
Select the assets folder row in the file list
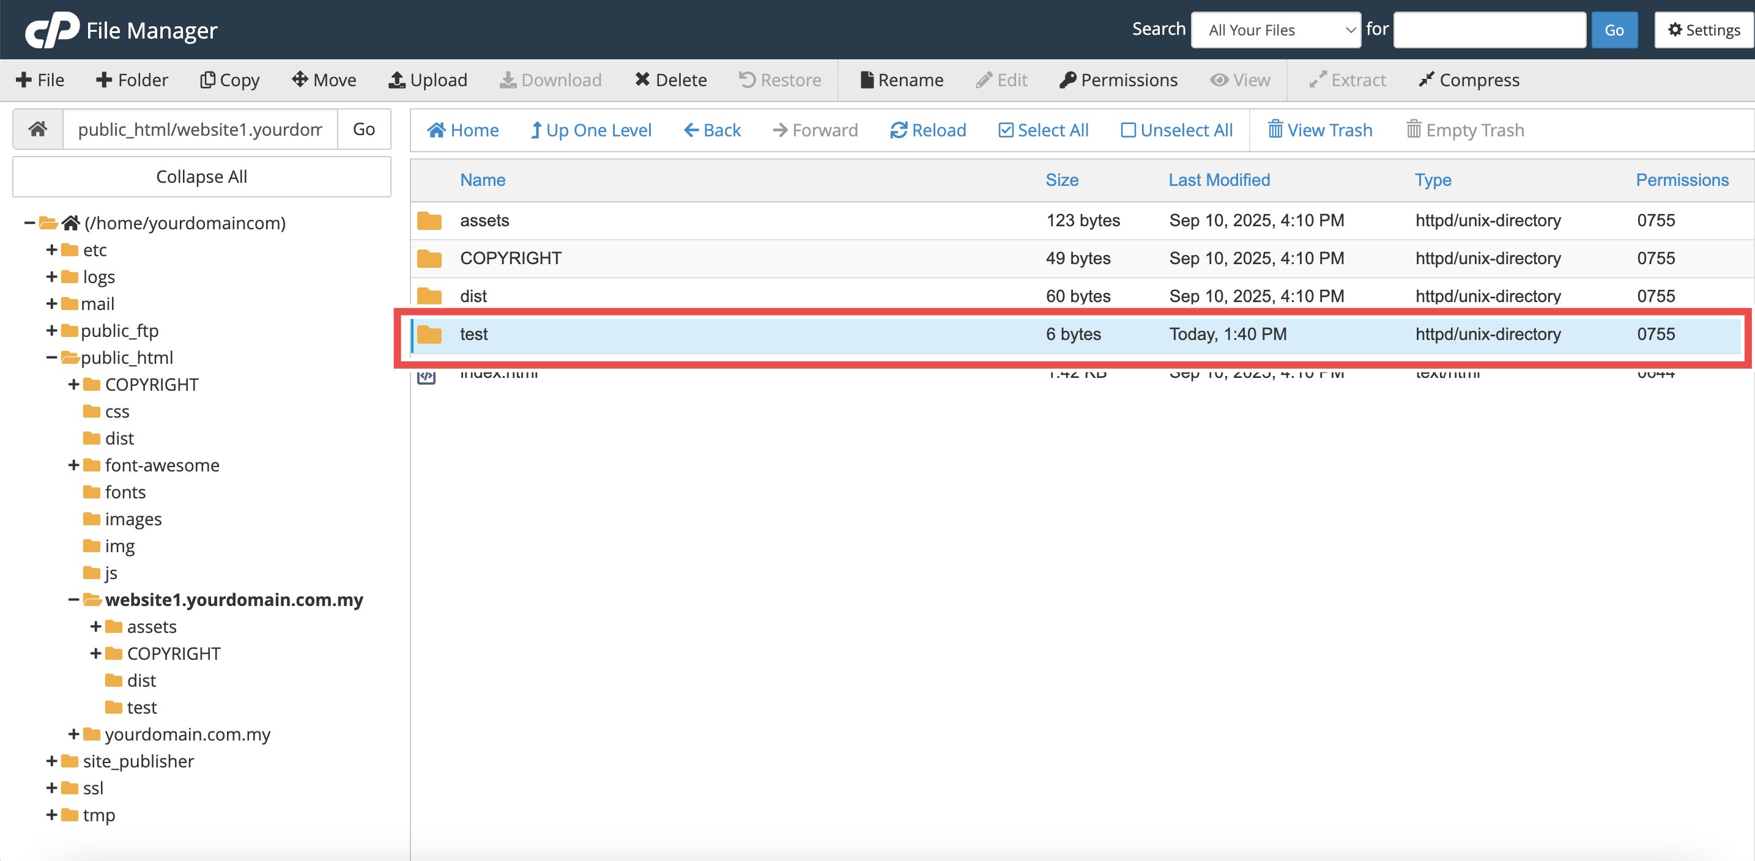point(1082,221)
